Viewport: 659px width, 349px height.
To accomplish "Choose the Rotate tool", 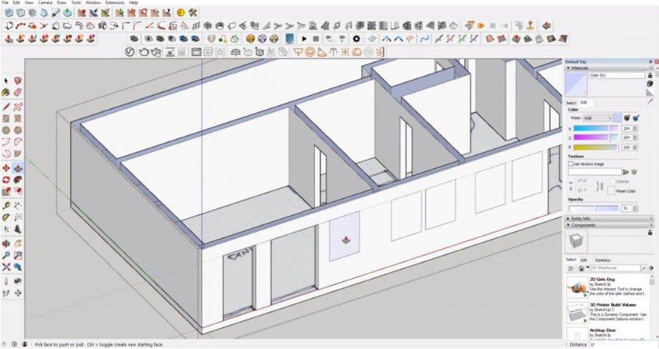I will tap(6, 180).
